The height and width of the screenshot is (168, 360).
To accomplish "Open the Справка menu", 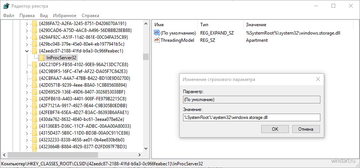I will (x=90, y=16).
